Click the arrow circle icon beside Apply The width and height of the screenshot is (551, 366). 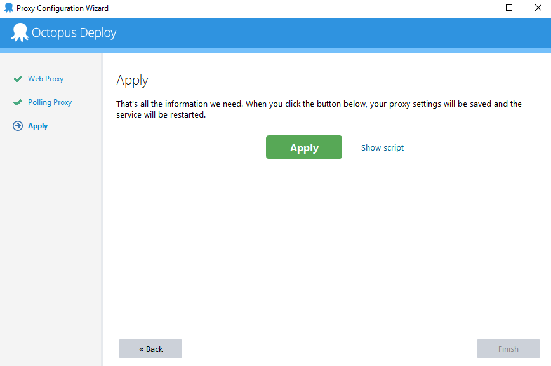[x=18, y=126]
